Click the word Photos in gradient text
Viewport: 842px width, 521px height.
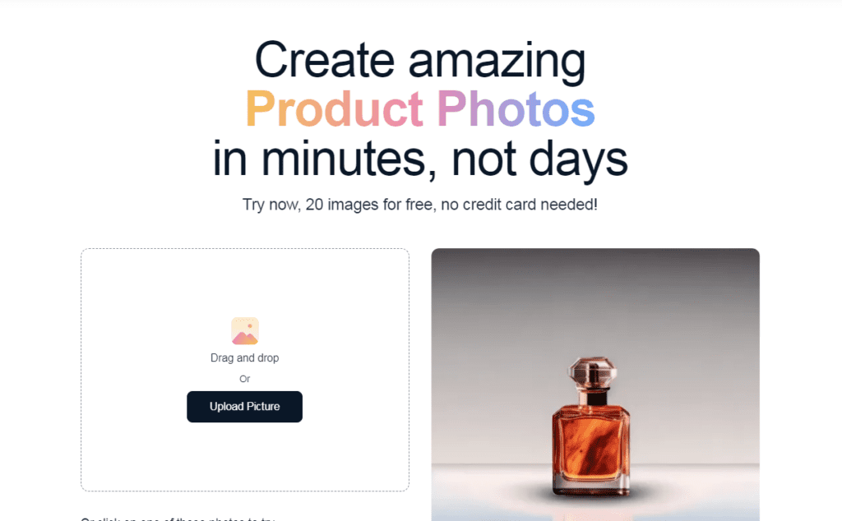pos(516,109)
